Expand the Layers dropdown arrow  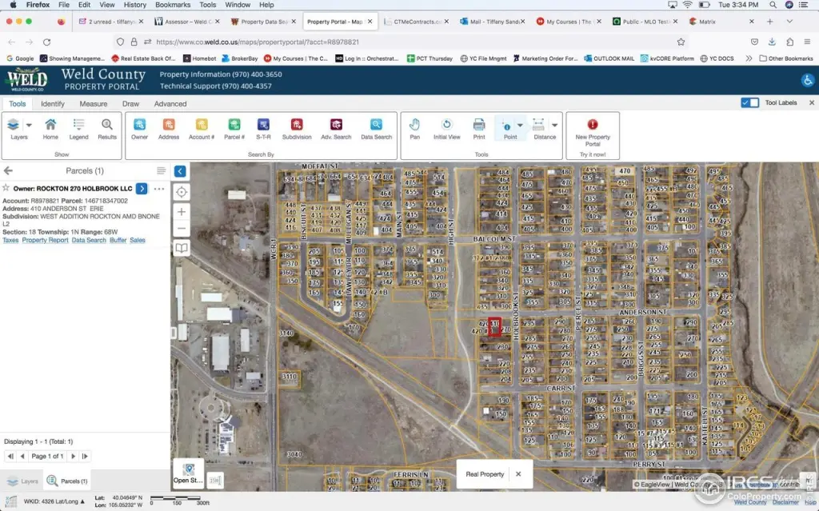[x=30, y=125]
